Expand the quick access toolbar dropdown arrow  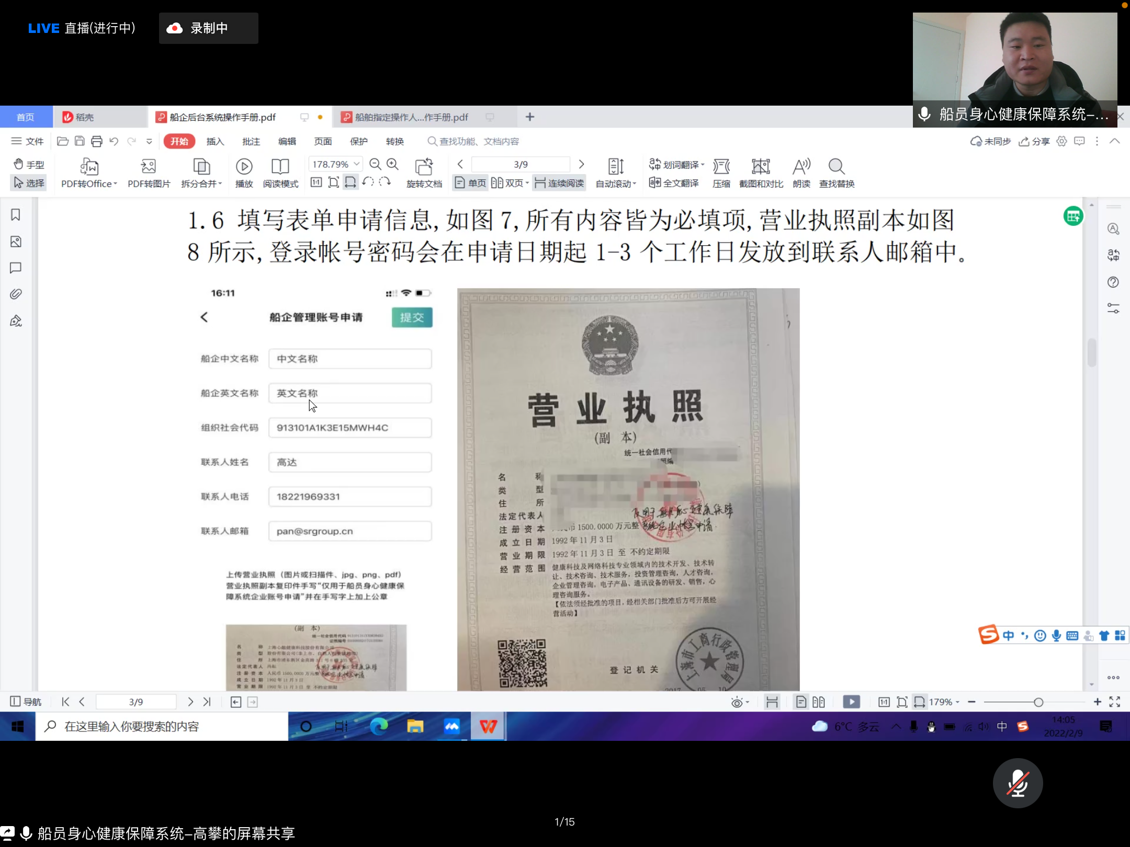(x=149, y=141)
